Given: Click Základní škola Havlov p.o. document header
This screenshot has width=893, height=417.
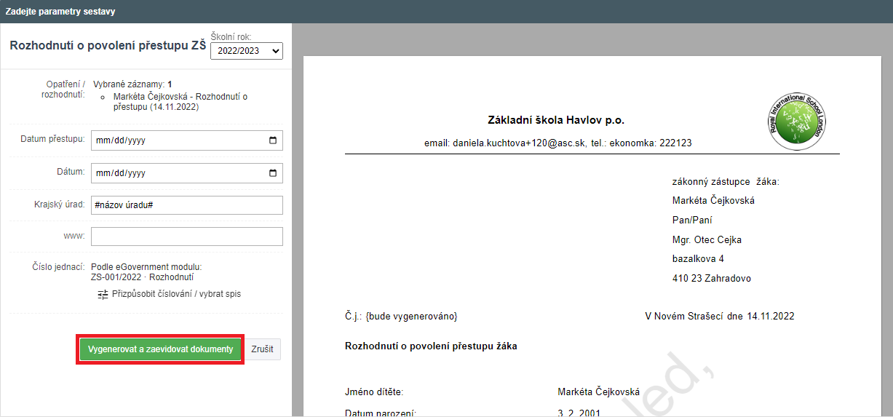Looking at the screenshot, I should [x=556, y=120].
